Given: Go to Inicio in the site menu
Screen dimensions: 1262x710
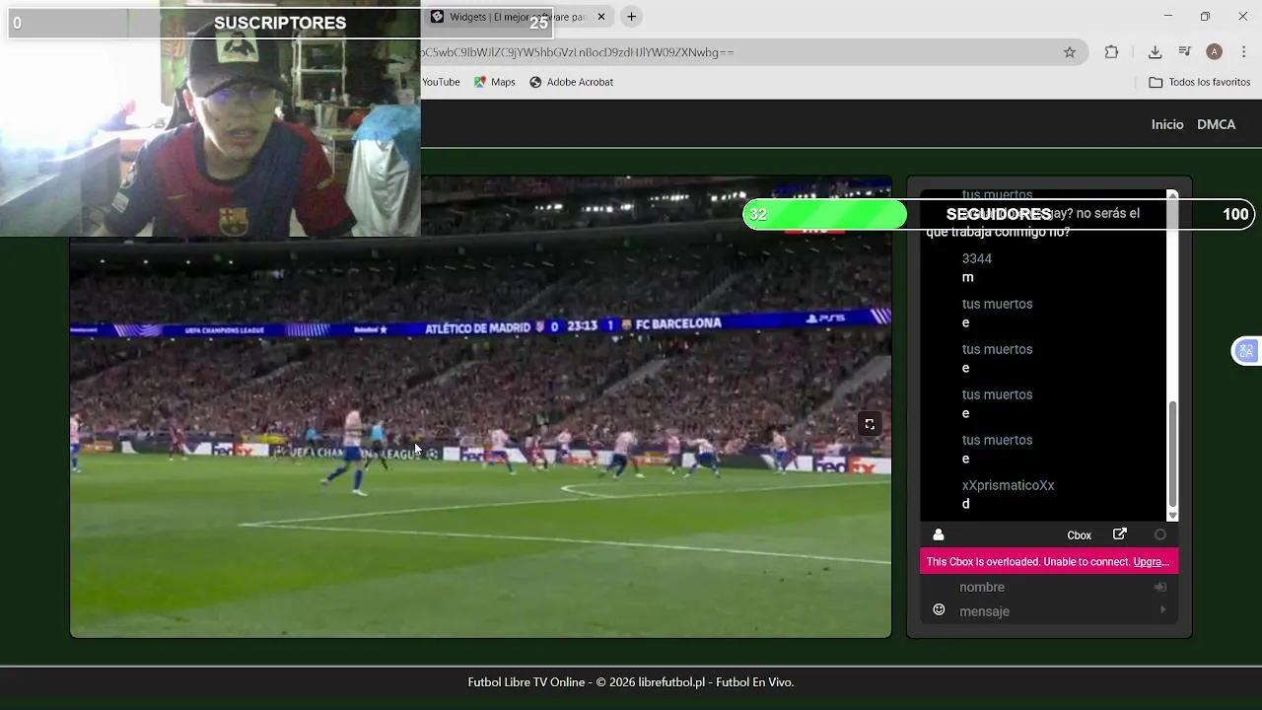Looking at the screenshot, I should tap(1167, 124).
